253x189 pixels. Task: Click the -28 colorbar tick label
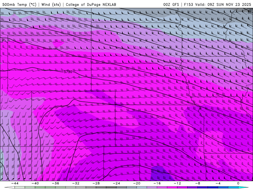96,183
